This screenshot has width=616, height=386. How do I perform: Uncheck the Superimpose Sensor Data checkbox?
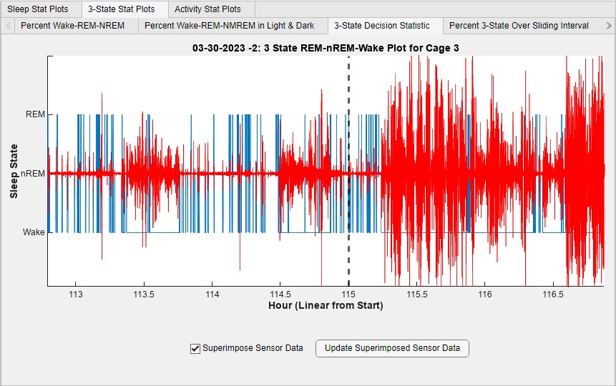(x=195, y=349)
